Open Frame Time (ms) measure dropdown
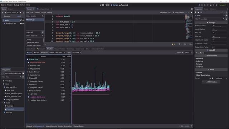The image size is (229, 129). [57, 53]
